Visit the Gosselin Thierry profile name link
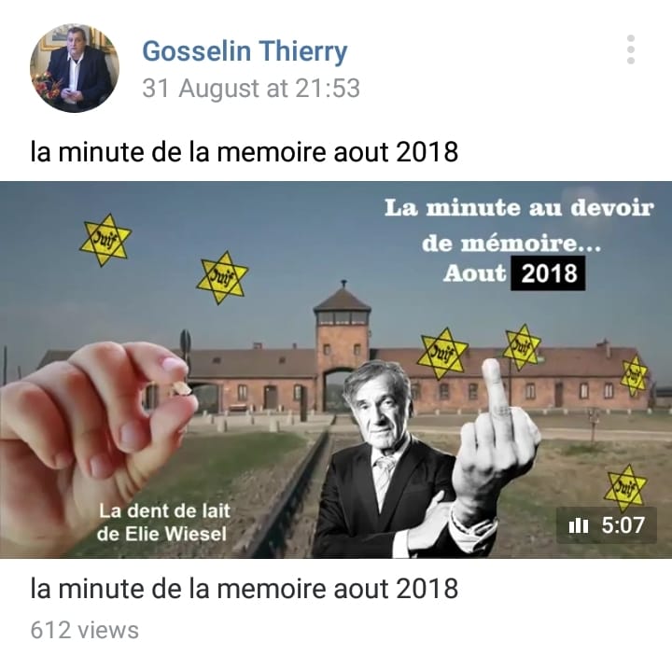 coord(245,51)
